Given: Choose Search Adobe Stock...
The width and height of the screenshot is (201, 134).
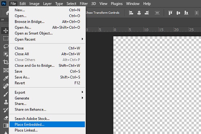Looking at the screenshot, I should (47, 119).
